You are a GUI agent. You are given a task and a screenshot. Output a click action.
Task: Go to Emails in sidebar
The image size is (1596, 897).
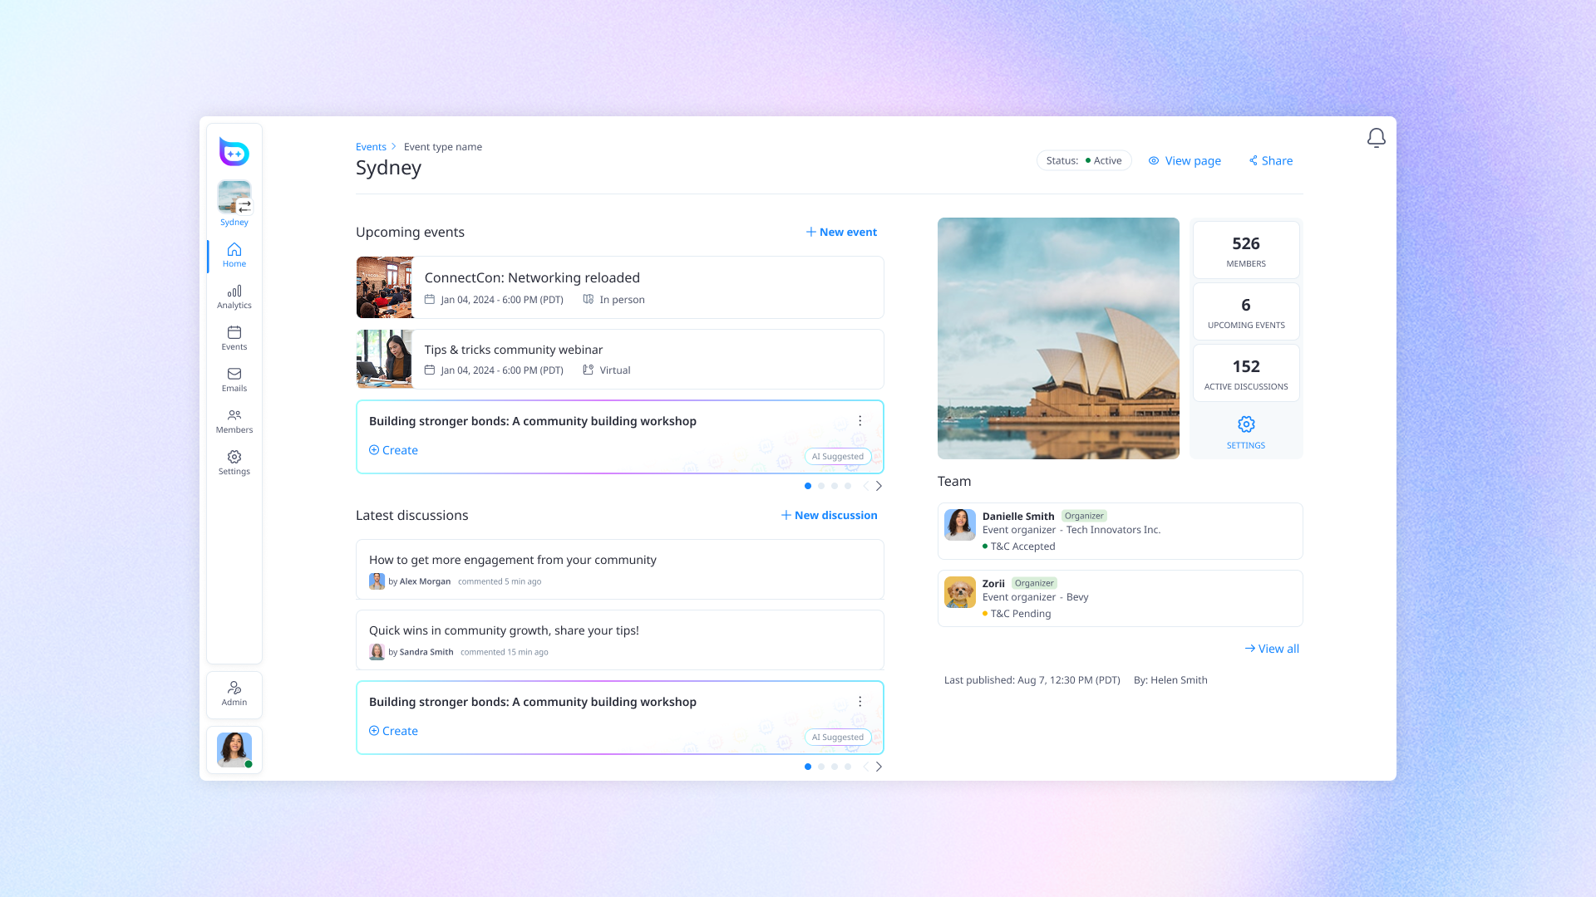point(234,380)
